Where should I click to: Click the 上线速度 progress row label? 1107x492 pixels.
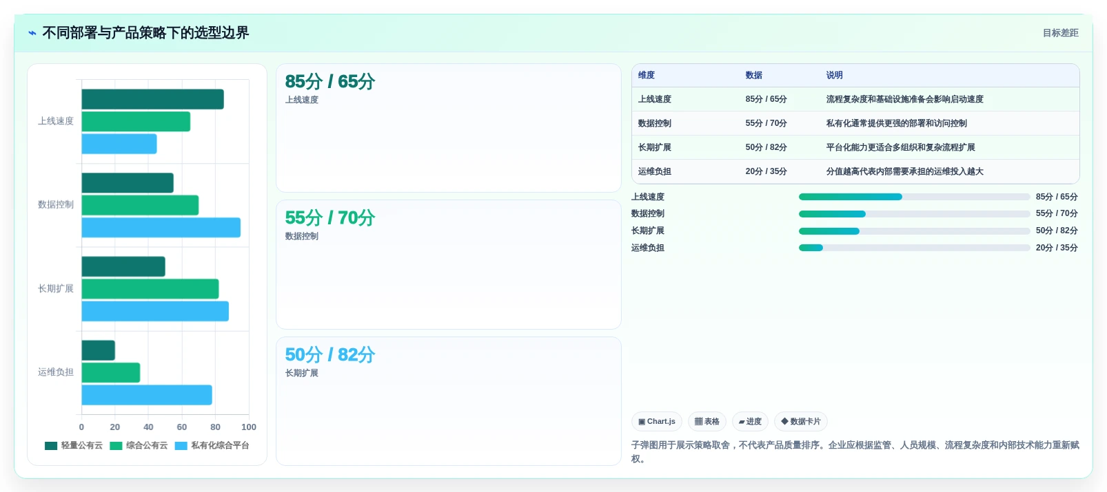[648, 197]
